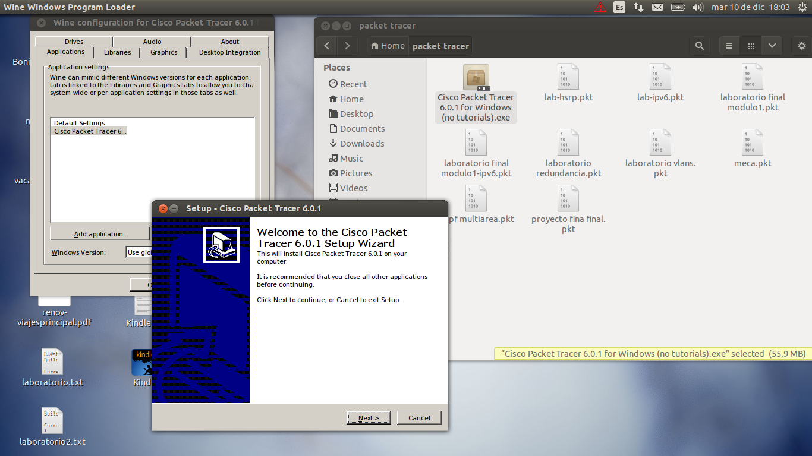Switch file manager to grid view
This screenshot has width=812, height=456.
pos(751,45)
